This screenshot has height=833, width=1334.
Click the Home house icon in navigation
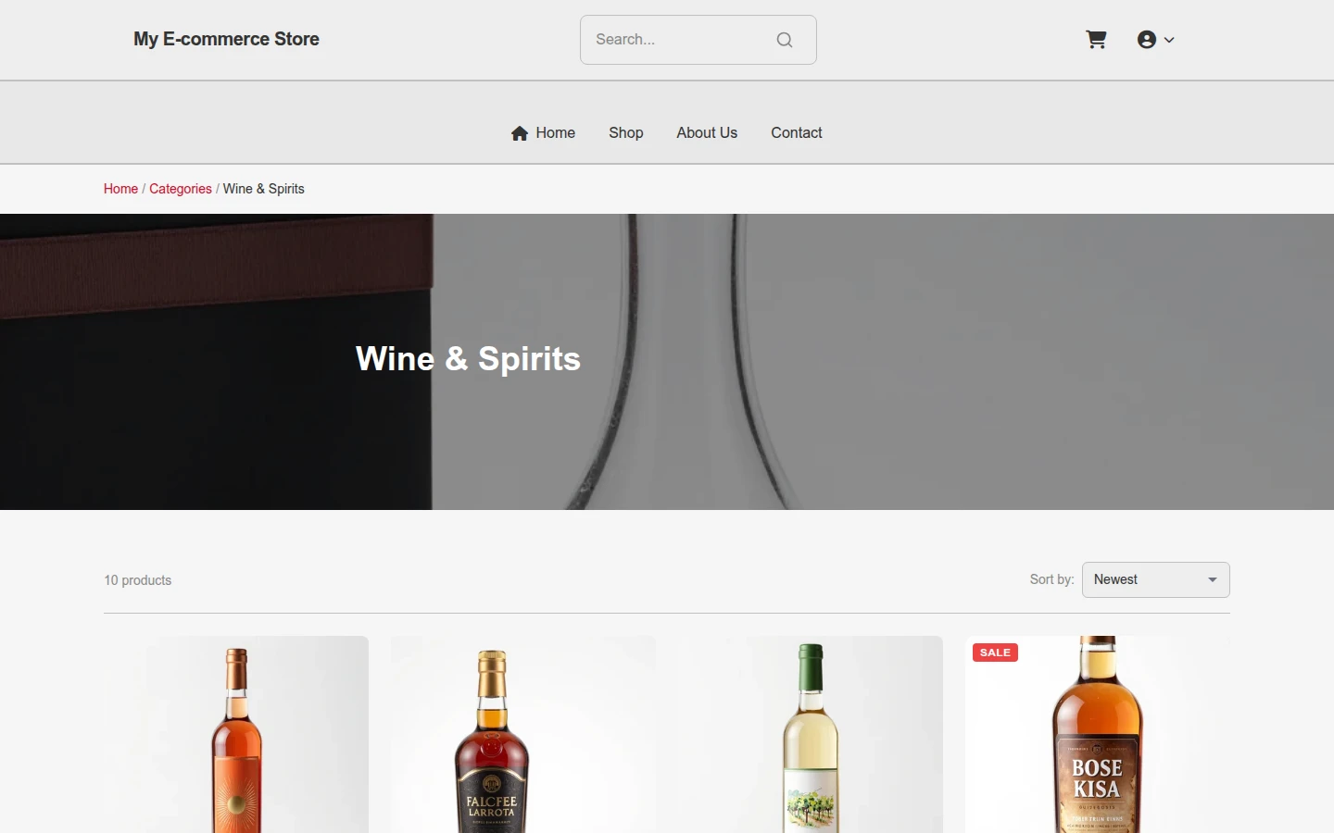(x=520, y=133)
